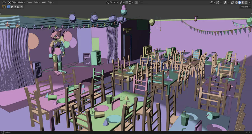Choose the Invert selection mode icon
The height and width of the screenshot is (134, 252).
click(18, 7)
